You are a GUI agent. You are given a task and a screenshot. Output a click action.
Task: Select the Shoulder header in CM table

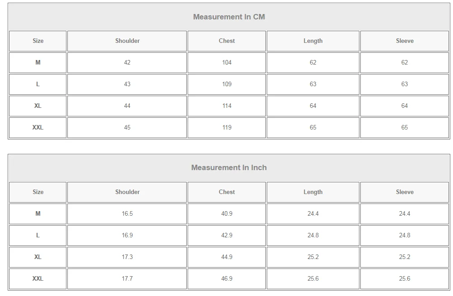127,41
